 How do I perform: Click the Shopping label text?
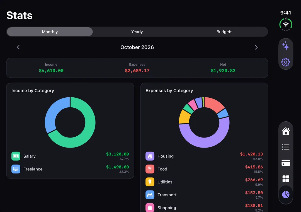(x=167, y=208)
